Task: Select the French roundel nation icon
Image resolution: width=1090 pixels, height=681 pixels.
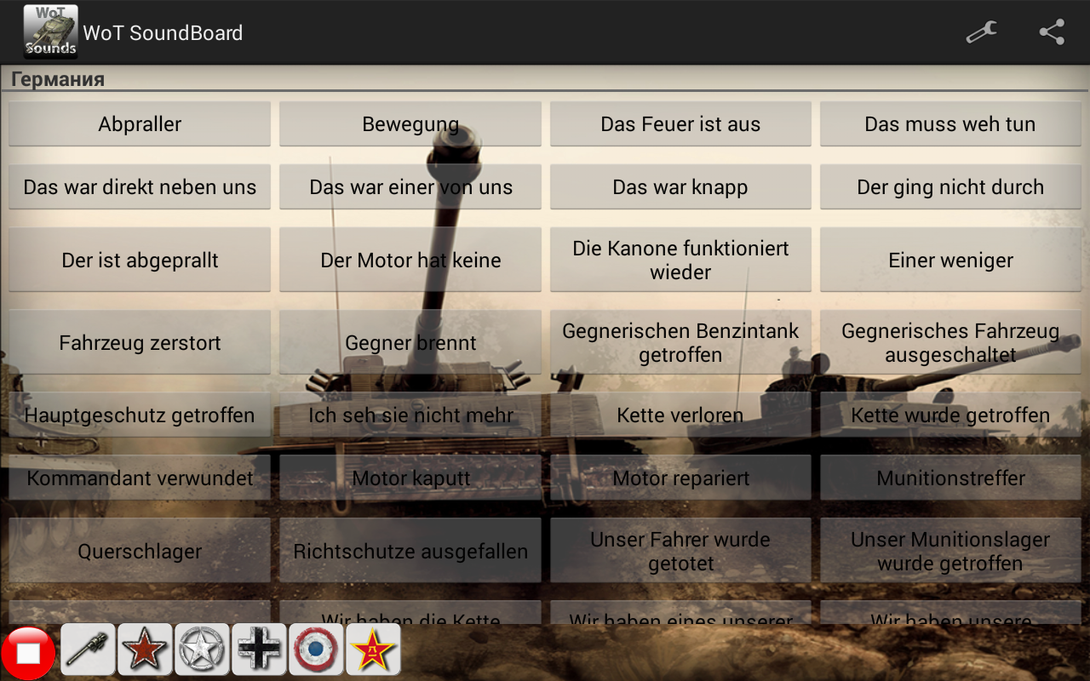Action: (x=317, y=650)
